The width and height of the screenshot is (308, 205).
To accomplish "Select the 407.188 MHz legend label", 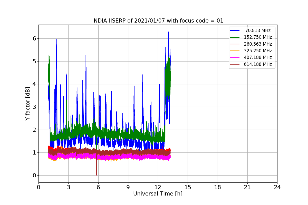I will coord(258,58).
